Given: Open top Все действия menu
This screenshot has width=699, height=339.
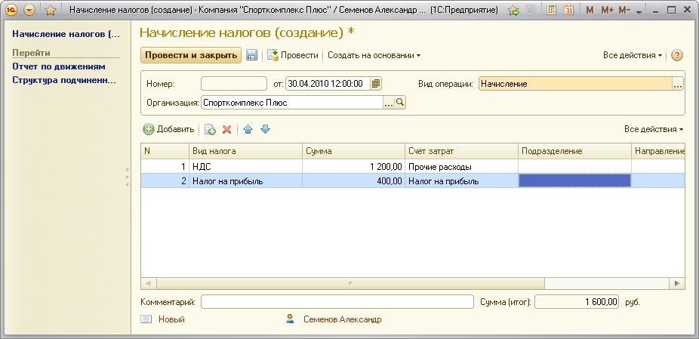Looking at the screenshot, I should 632,55.
